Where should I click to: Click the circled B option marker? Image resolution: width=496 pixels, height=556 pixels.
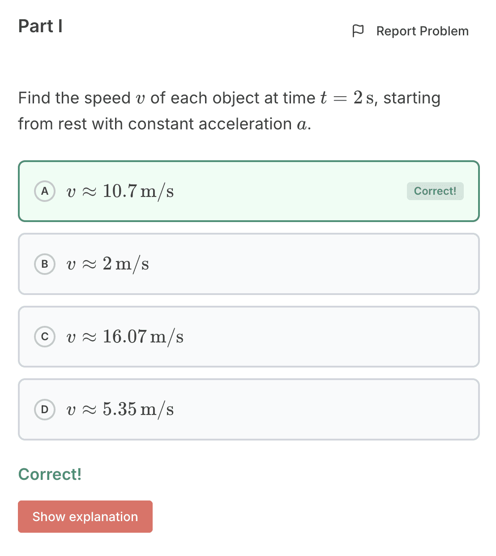click(45, 264)
